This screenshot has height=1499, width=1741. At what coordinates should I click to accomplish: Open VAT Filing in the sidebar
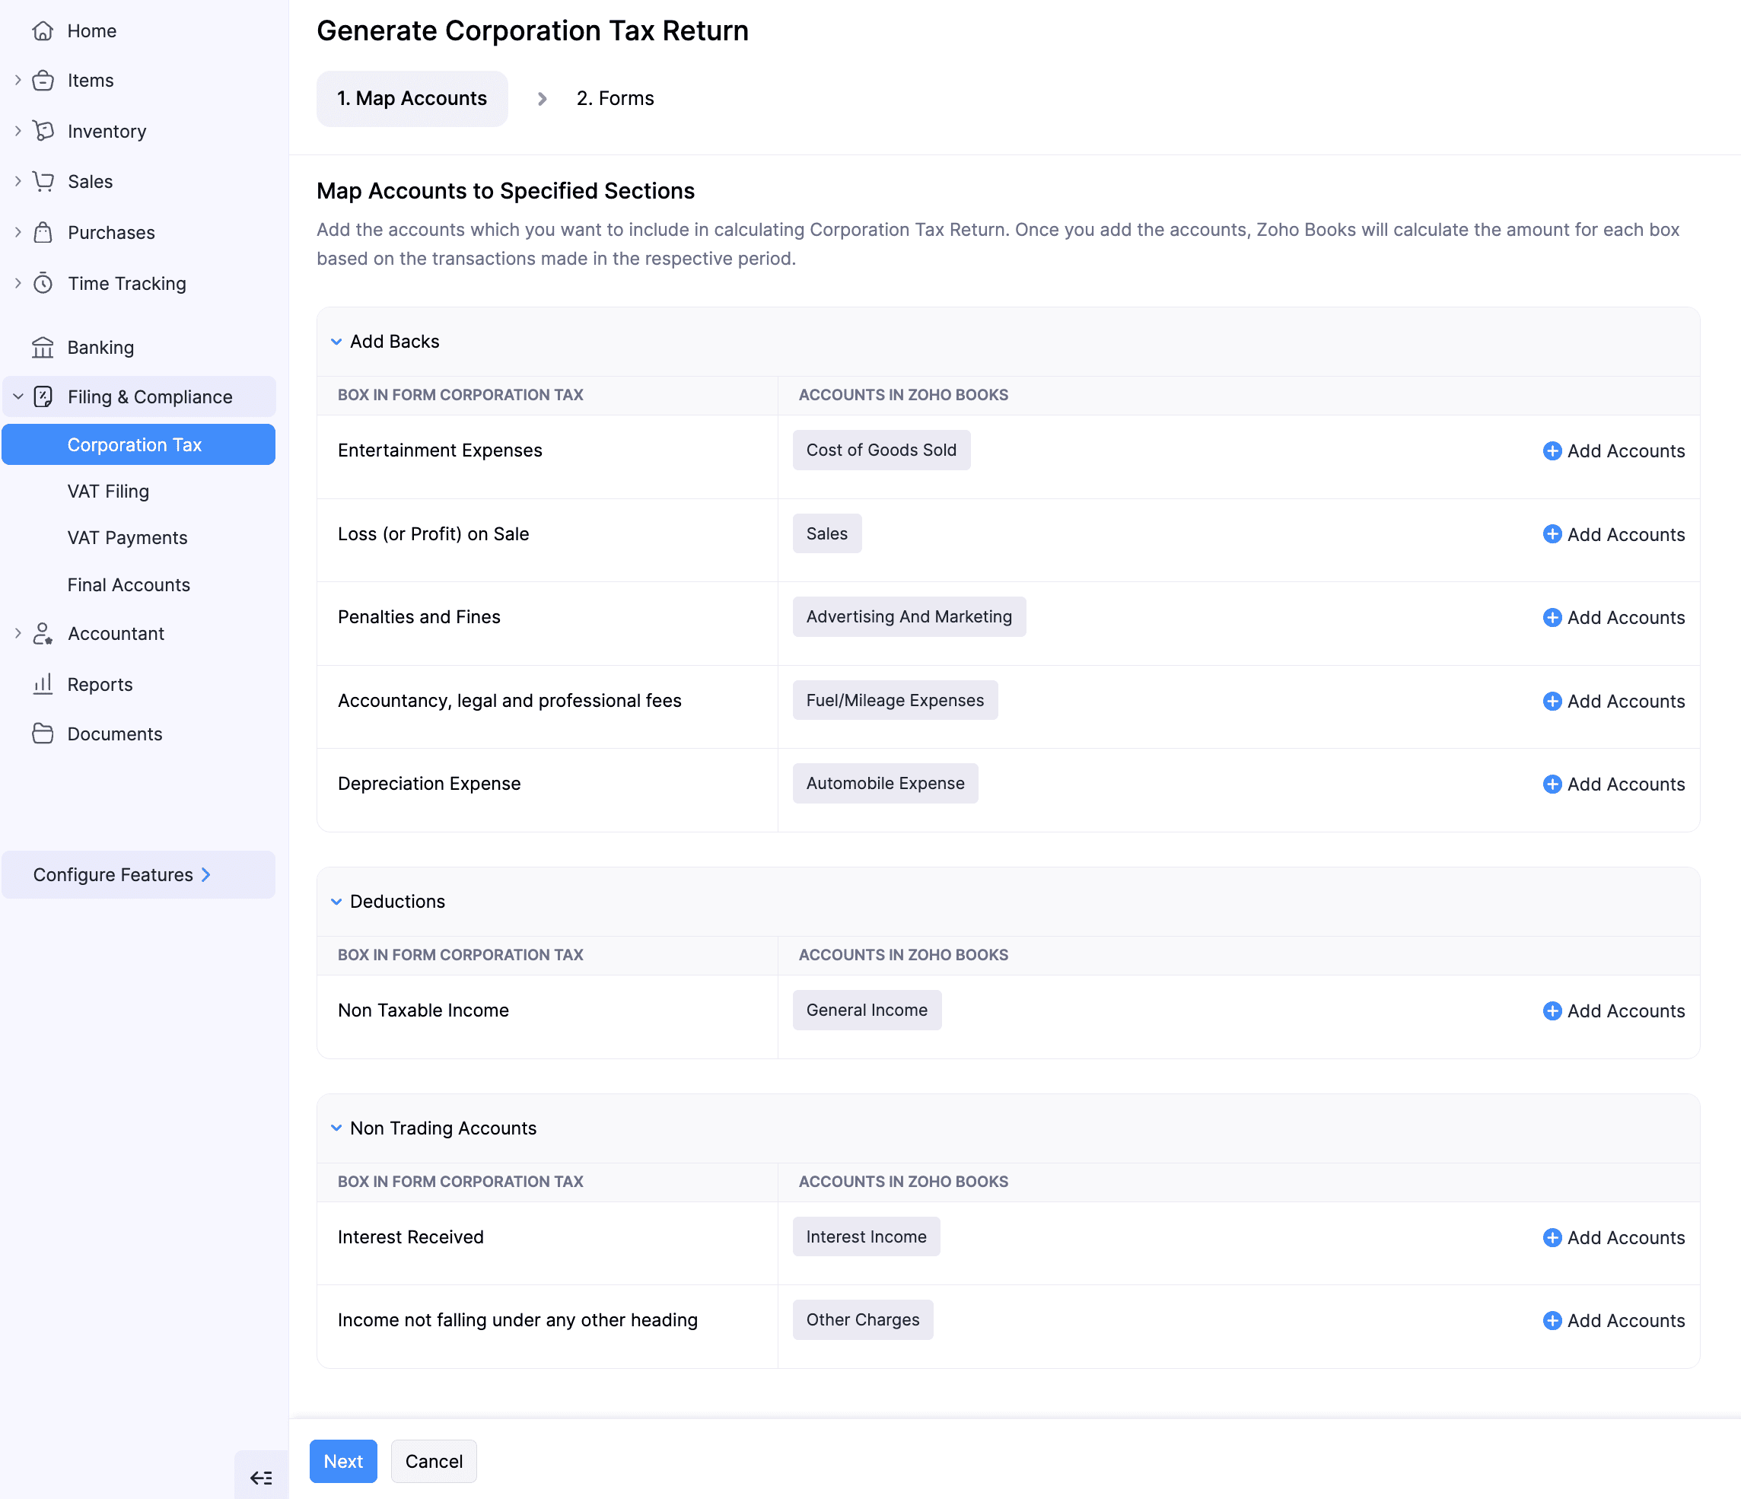(x=108, y=492)
